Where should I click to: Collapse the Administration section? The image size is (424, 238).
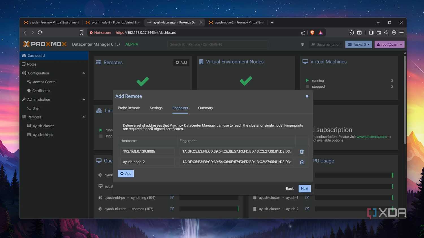pyautogui.click(x=84, y=99)
